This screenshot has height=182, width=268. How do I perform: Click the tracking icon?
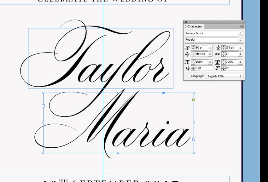point(218,54)
